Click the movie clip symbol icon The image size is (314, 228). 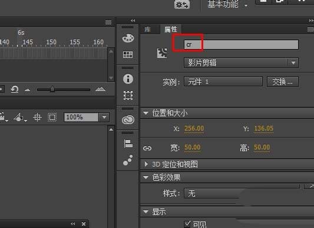pyautogui.click(x=162, y=53)
